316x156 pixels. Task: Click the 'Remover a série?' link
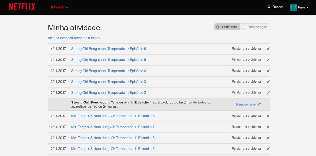point(248,104)
